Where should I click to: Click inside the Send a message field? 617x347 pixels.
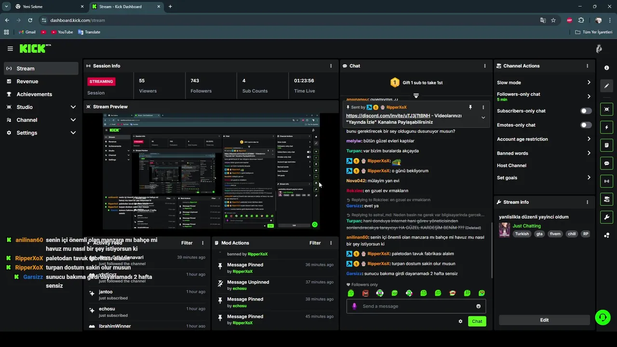(x=416, y=307)
